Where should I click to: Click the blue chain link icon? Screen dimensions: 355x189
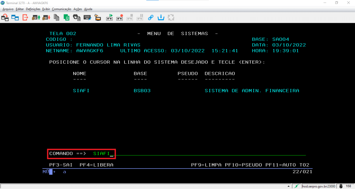(x=150, y=17)
